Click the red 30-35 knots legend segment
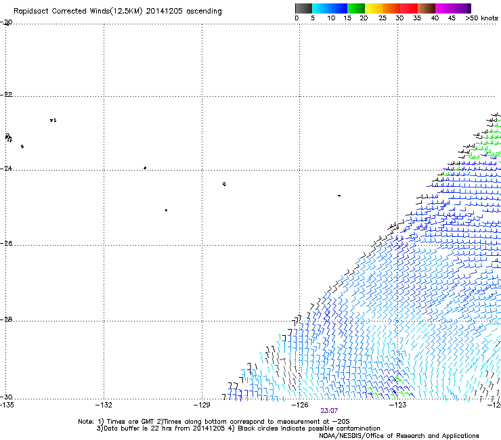 409,8
